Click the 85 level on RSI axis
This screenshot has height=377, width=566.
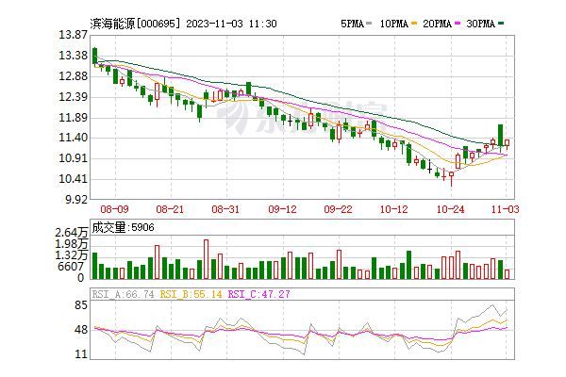pyautogui.click(x=81, y=305)
